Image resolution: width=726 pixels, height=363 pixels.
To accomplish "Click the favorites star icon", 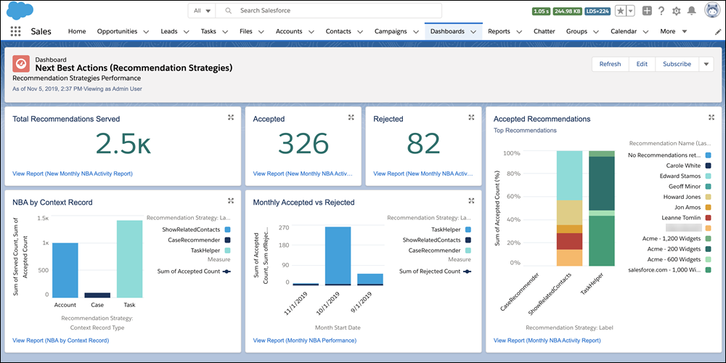I will pos(621,11).
